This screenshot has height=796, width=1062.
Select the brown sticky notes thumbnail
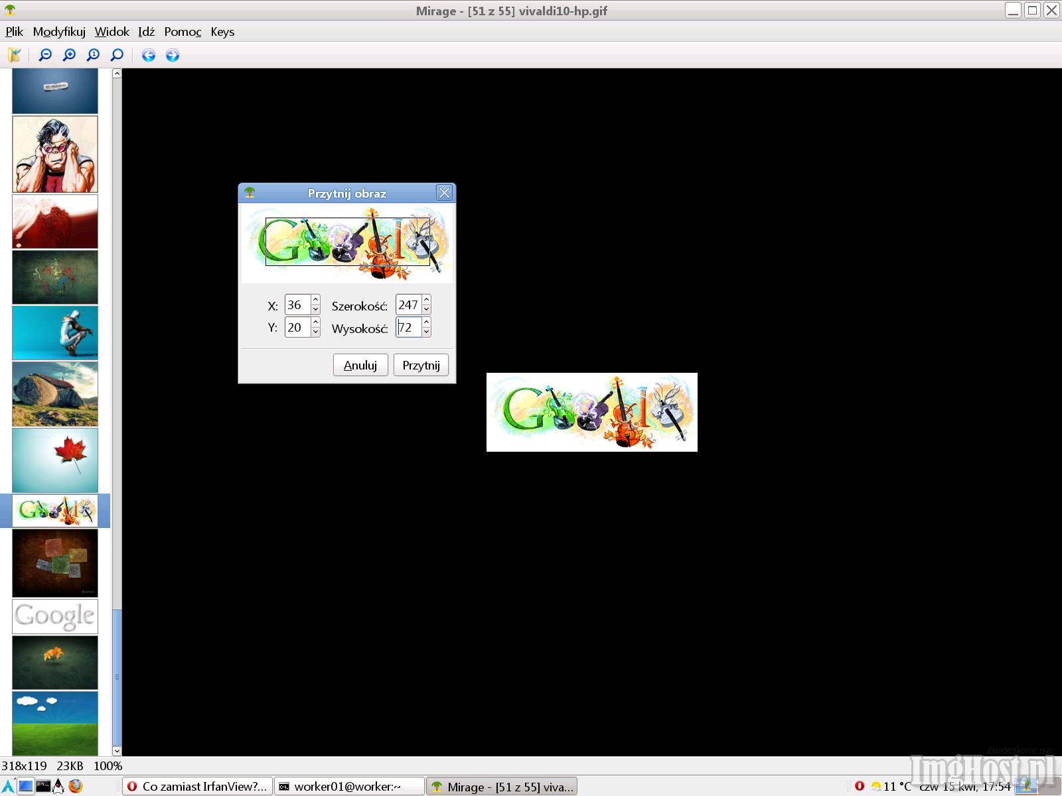(x=55, y=563)
